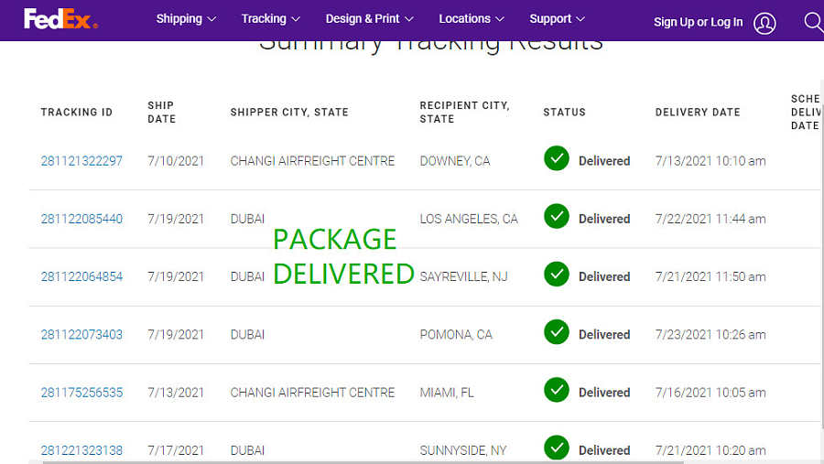824x464 pixels.
Task: Click the delivered checkmark for Miami, FL
Action: coord(557,390)
